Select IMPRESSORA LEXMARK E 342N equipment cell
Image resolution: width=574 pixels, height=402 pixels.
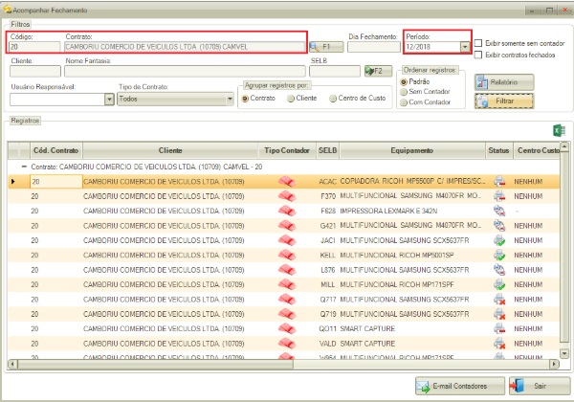(412, 211)
